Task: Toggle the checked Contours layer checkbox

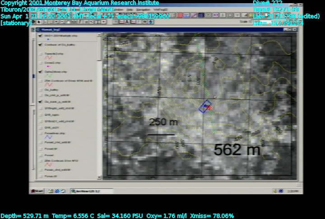Action: tap(41, 44)
